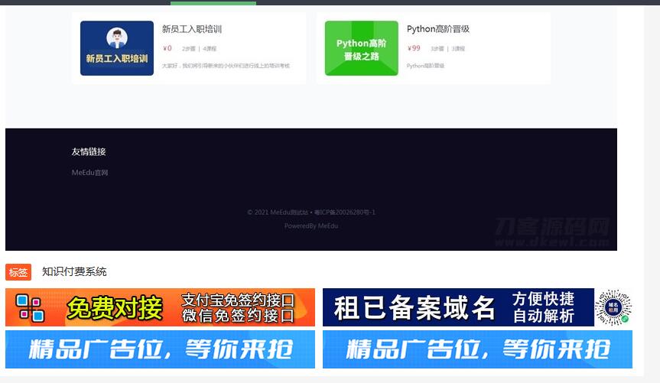The image size is (660, 383).
Task: Open the PoweredBy MeEdu footer link
Action: pyautogui.click(x=311, y=226)
